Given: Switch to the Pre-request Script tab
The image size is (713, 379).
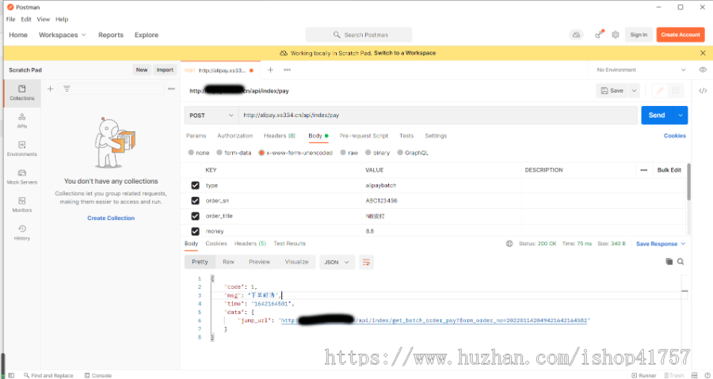Looking at the screenshot, I should (364, 136).
